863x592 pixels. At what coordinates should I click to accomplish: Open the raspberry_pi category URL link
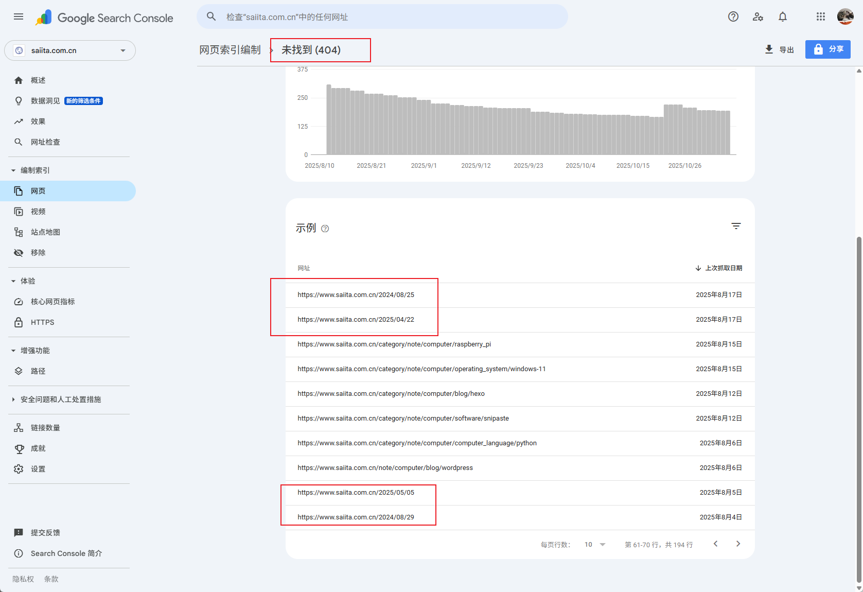394,344
